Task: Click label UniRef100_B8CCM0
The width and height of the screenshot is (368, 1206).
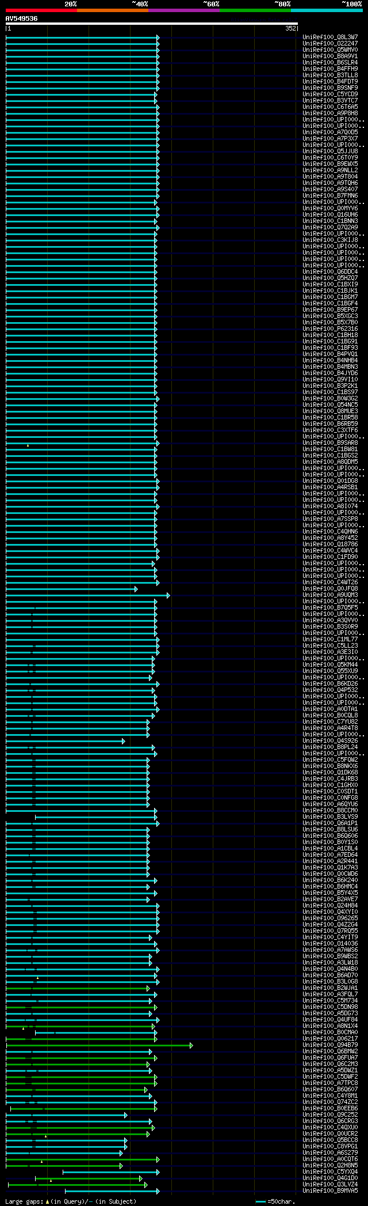Action: coord(330,810)
